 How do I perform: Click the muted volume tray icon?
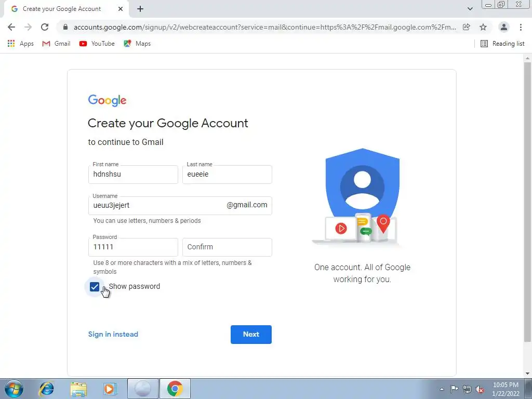point(480,389)
